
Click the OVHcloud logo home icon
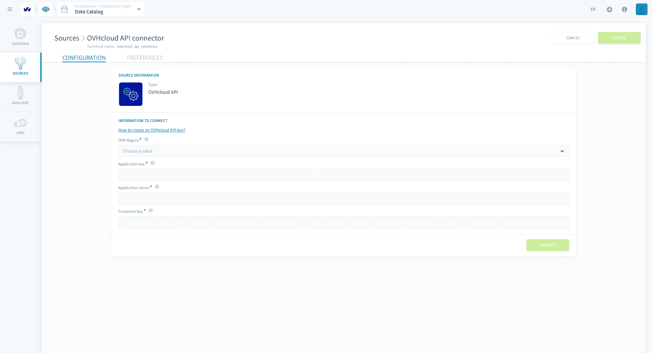[x=27, y=9]
